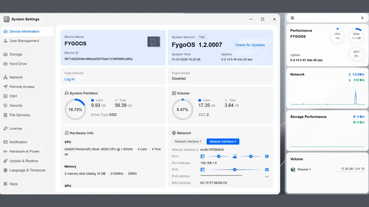Open Hard Drive section
The height and width of the screenshot is (207, 369).
[x=27, y=64]
